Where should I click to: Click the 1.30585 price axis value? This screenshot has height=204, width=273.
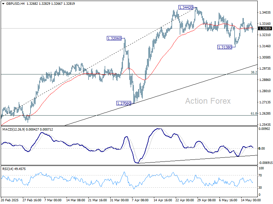coord(265,57)
